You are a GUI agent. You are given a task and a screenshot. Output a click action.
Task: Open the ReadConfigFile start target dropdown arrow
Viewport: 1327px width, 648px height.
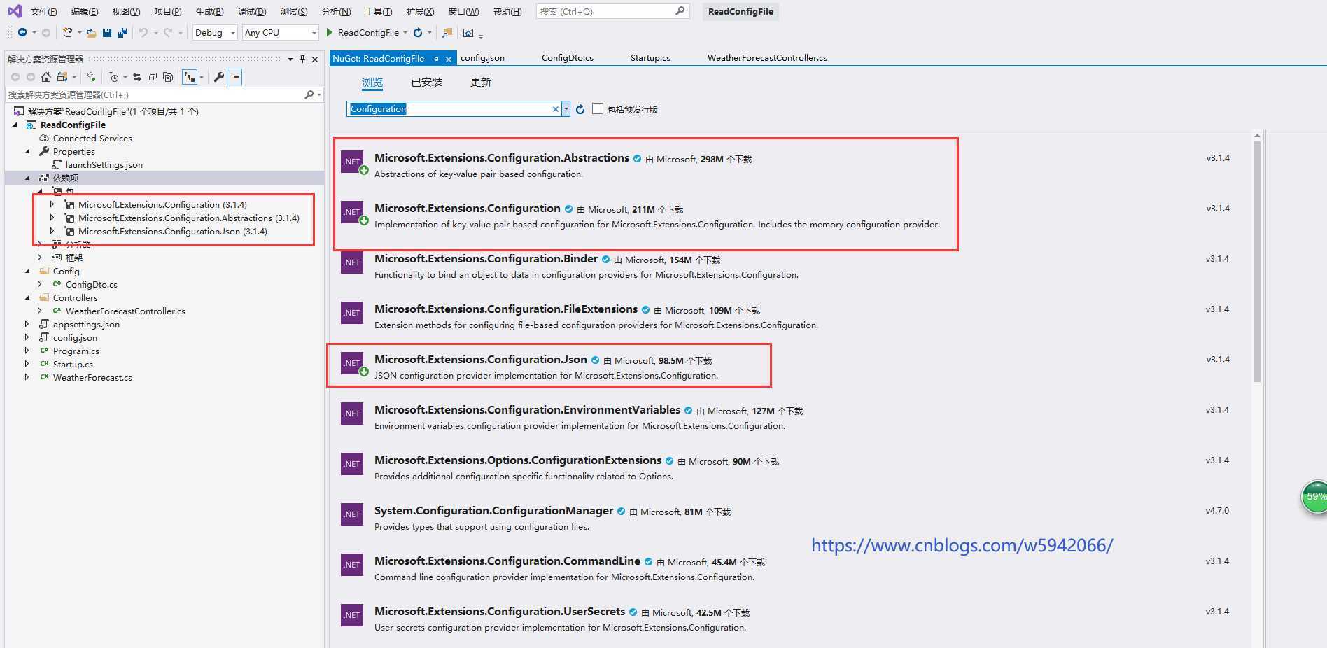pos(405,33)
